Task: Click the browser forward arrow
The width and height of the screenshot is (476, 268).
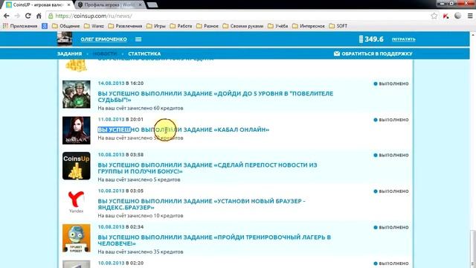Action: (x=17, y=16)
